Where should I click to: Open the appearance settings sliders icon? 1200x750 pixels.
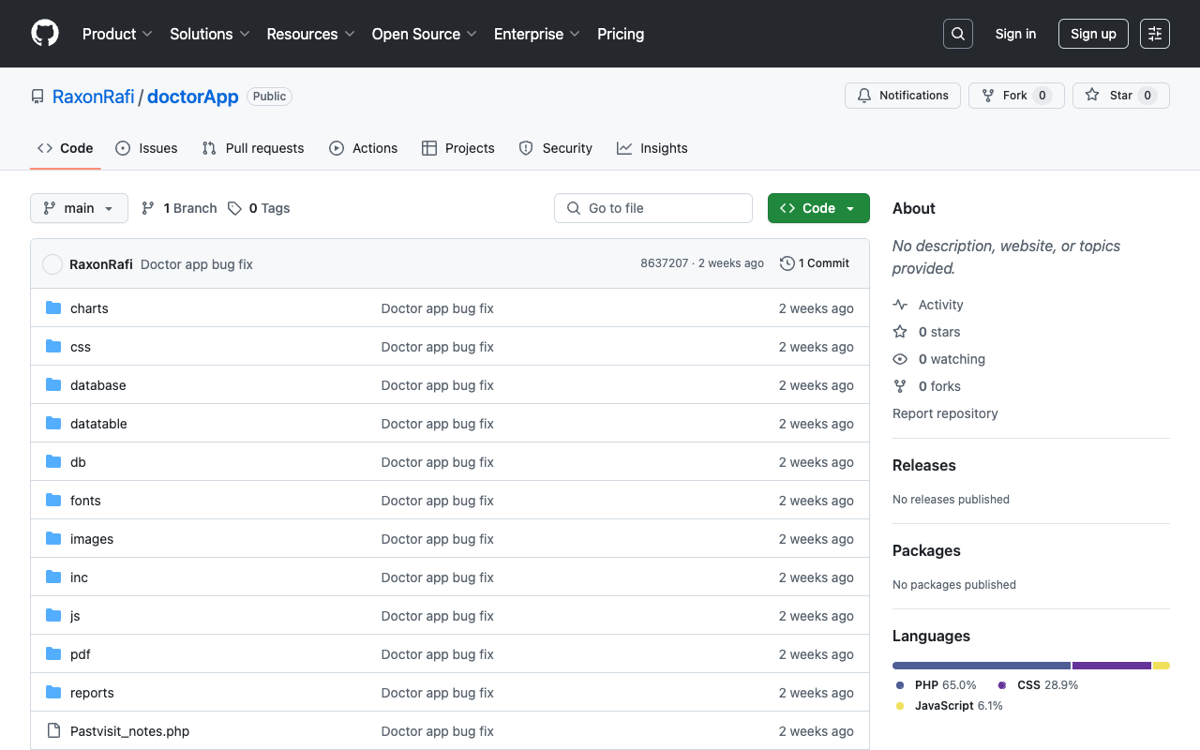click(x=1155, y=34)
